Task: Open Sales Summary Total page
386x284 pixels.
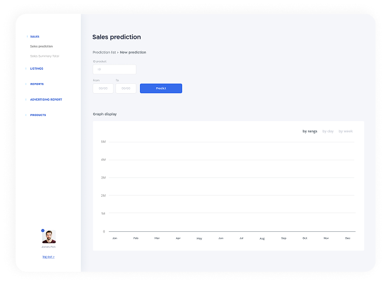Action: coord(45,56)
